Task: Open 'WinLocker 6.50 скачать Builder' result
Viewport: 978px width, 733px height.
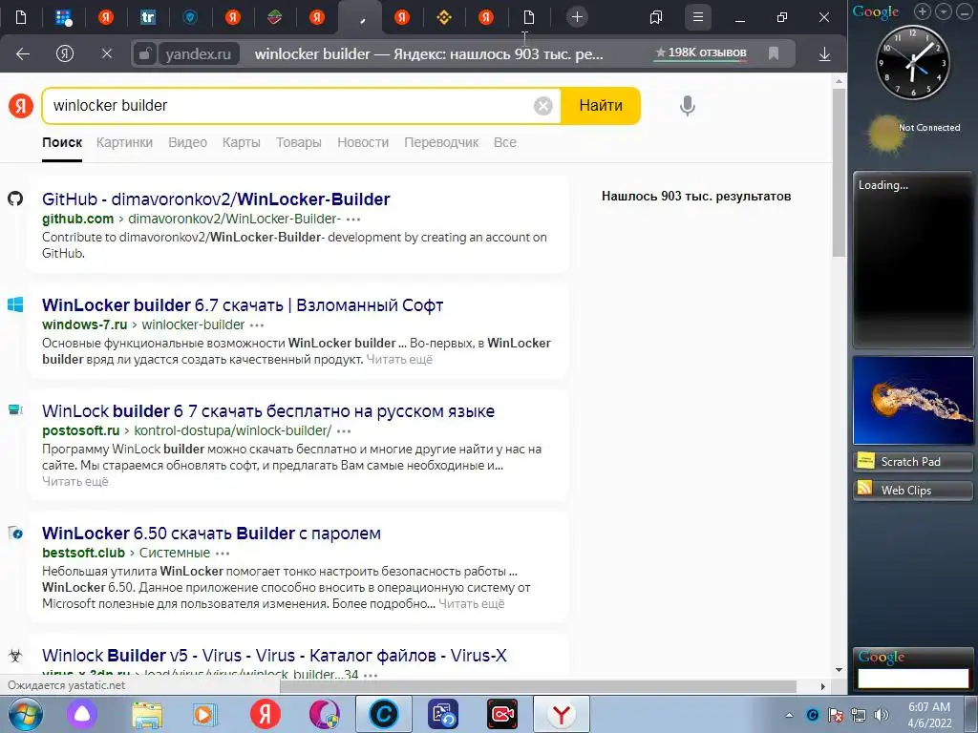Action: [211, 533]
